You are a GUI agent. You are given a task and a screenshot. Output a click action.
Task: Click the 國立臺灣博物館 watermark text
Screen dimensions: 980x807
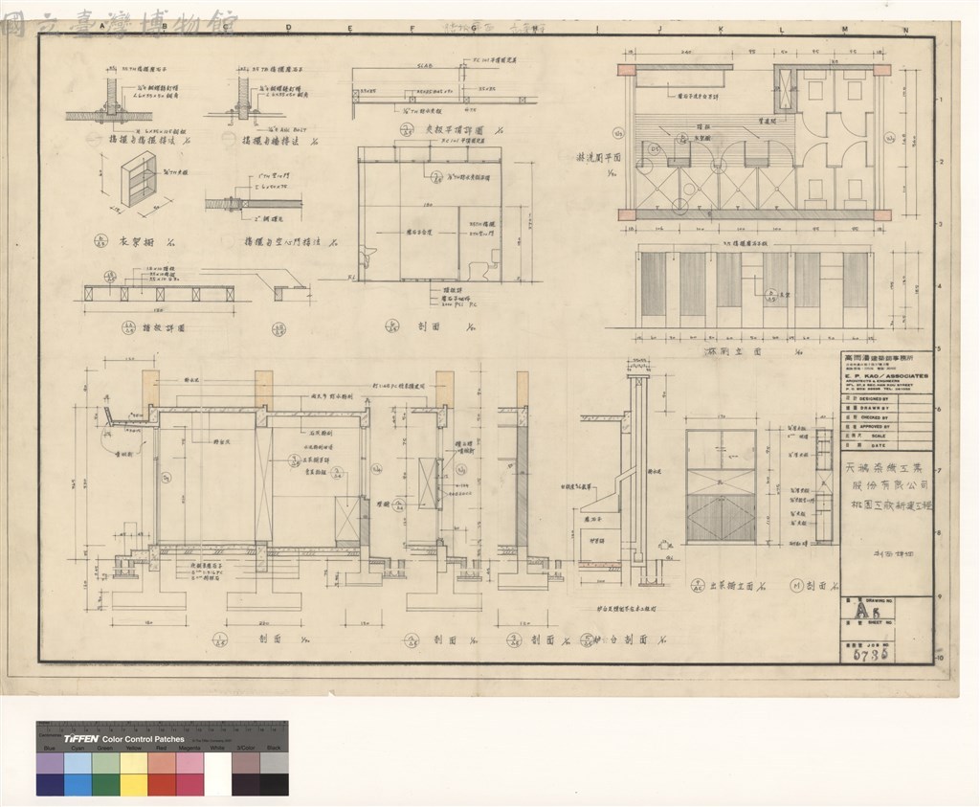(119, 24)
